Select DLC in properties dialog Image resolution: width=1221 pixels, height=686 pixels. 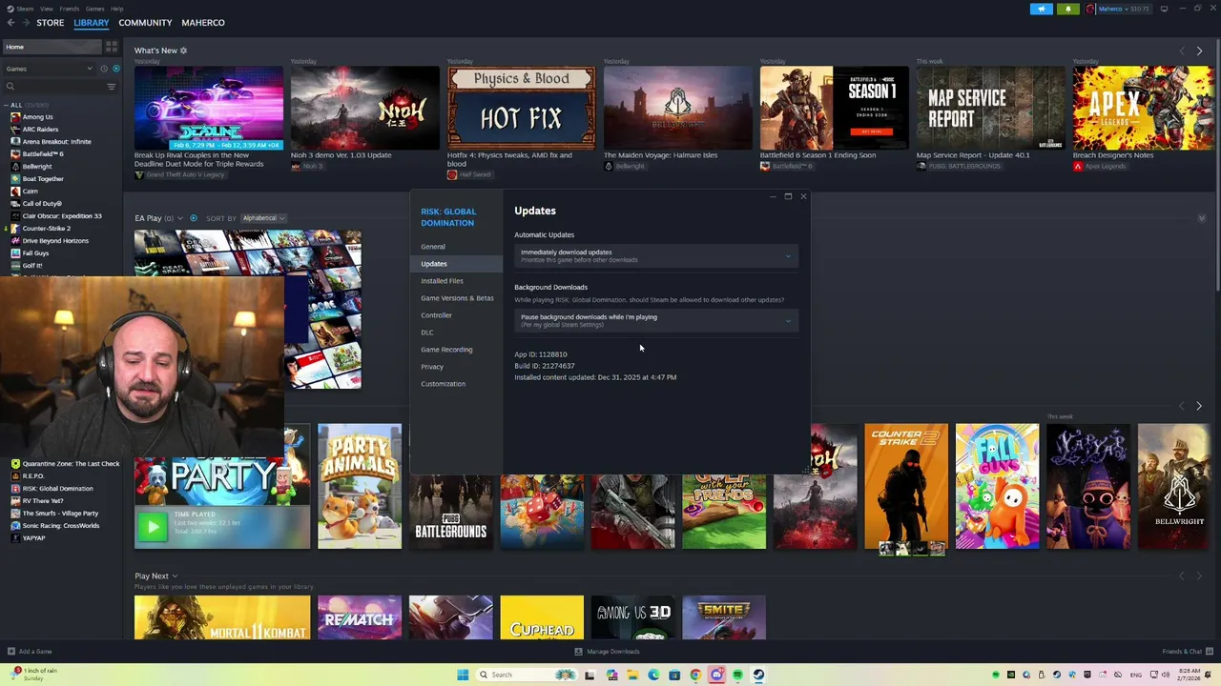457,333
